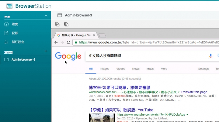Open Google search Settings
The image size is (219, 122).
point(203,69)
